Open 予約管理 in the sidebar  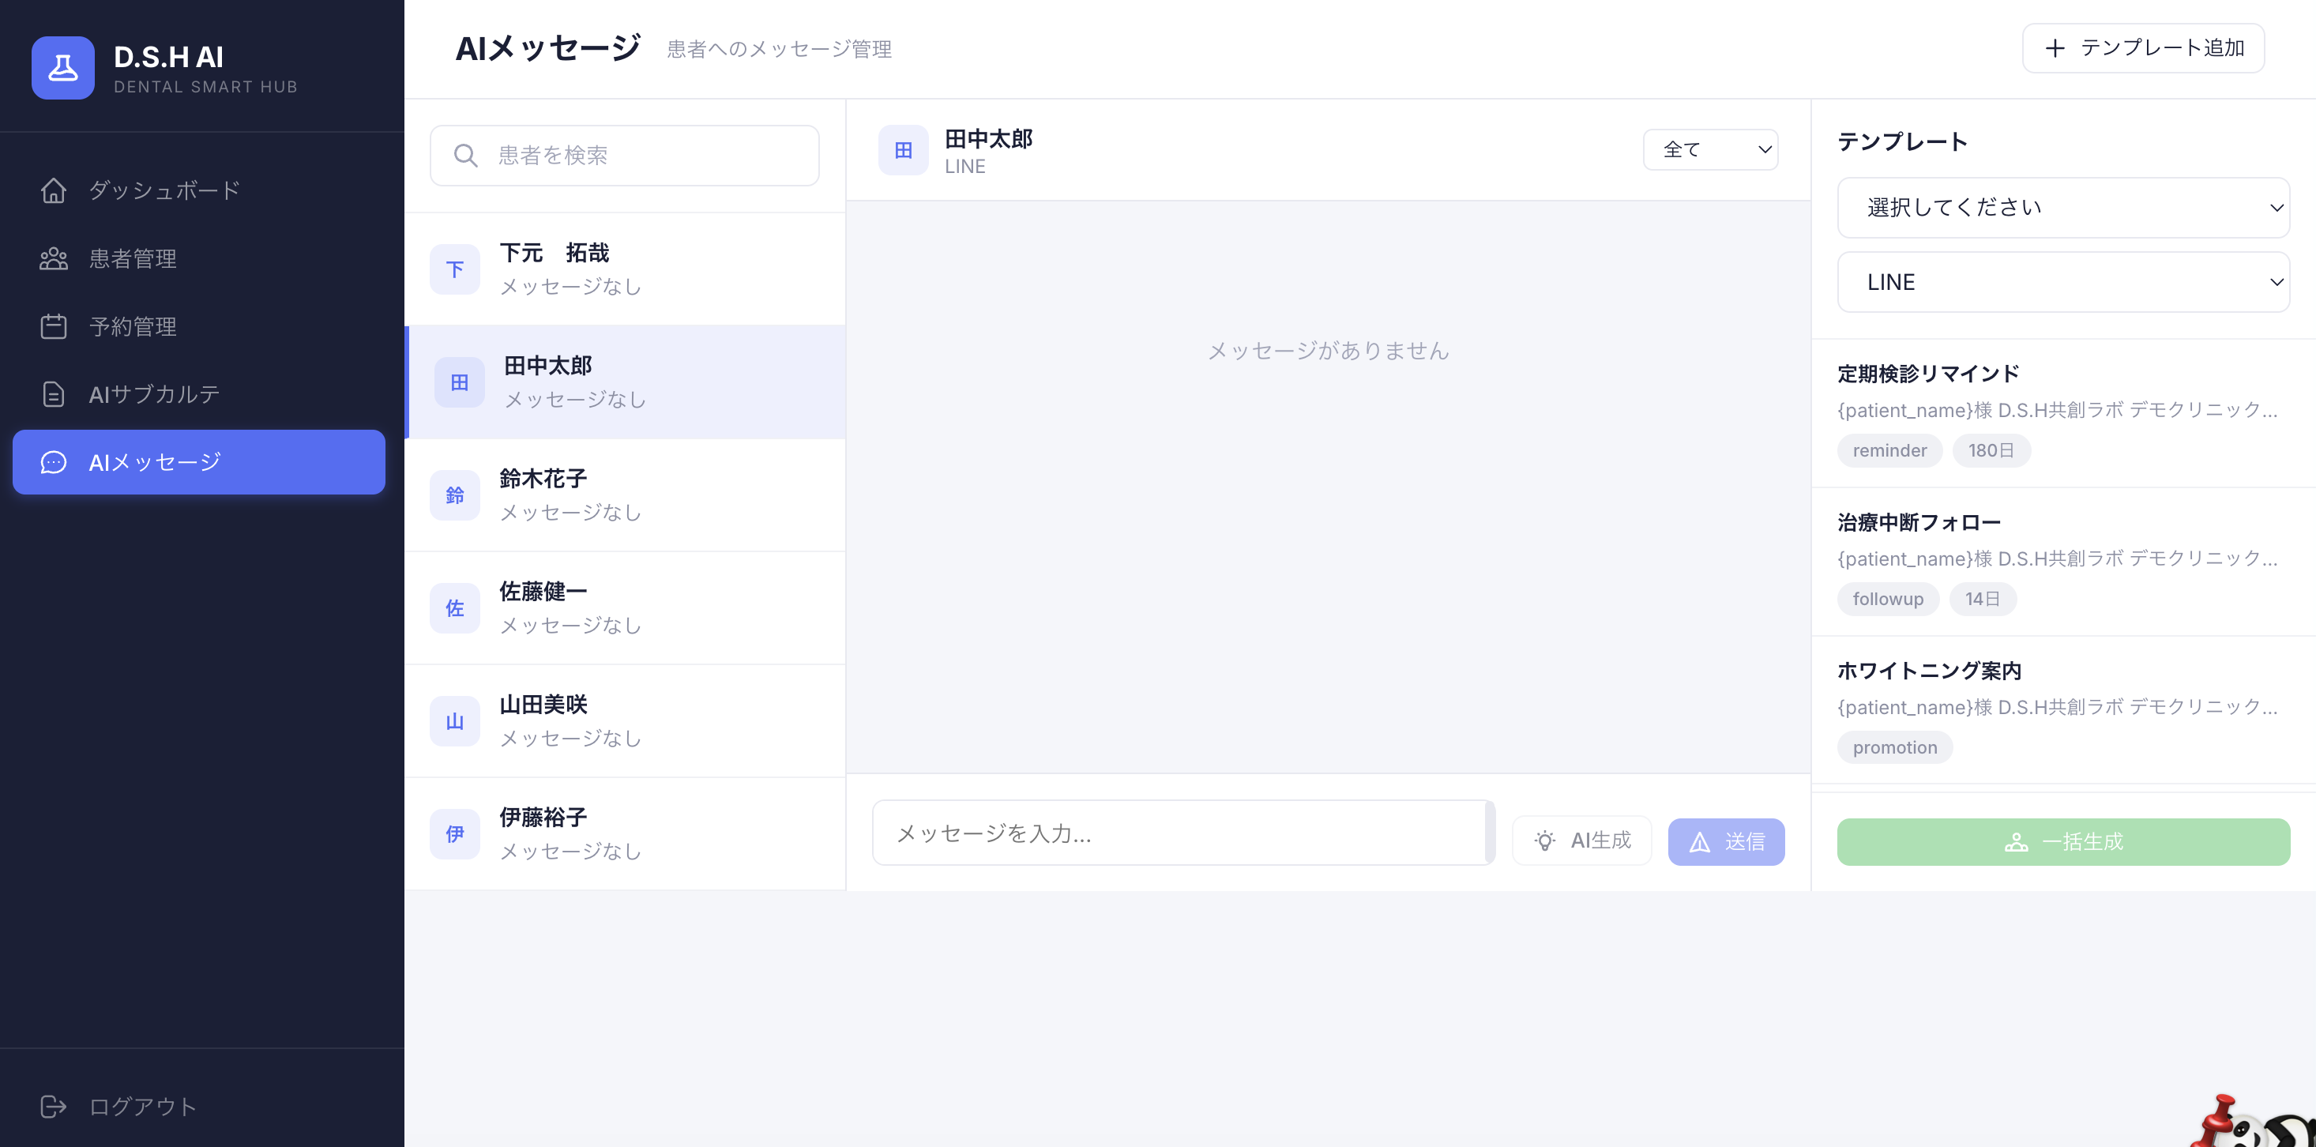199,326
